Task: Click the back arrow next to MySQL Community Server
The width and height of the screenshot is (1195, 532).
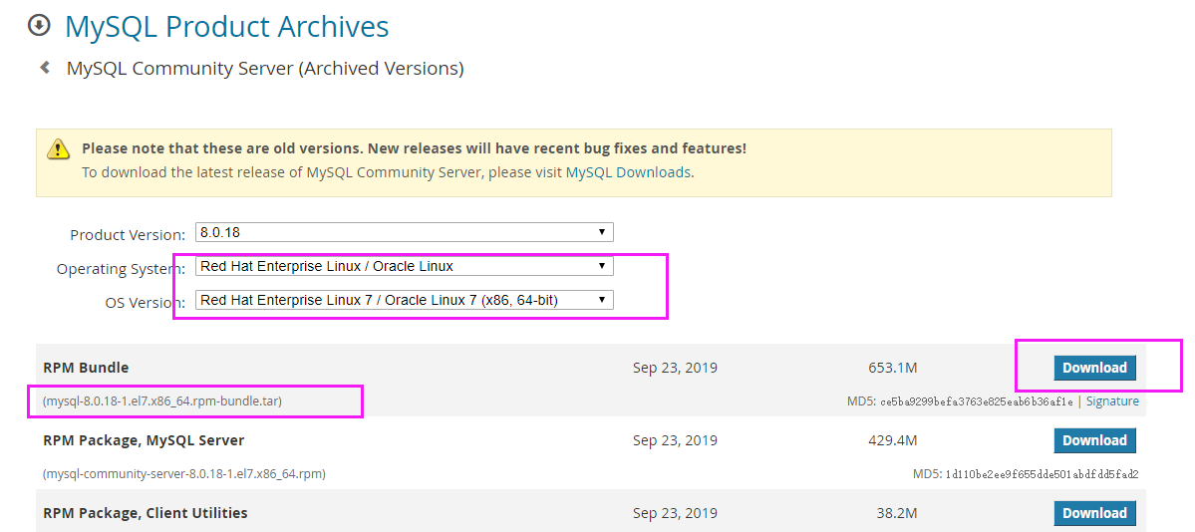Action: (45, 68)
